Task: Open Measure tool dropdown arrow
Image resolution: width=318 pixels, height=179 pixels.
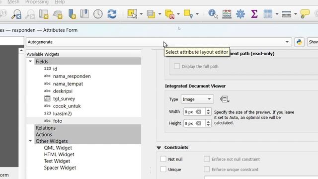Action: [296, 14]
